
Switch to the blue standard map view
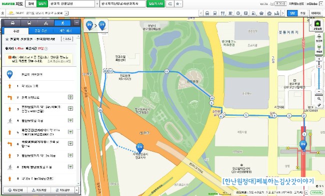[292, 13]
